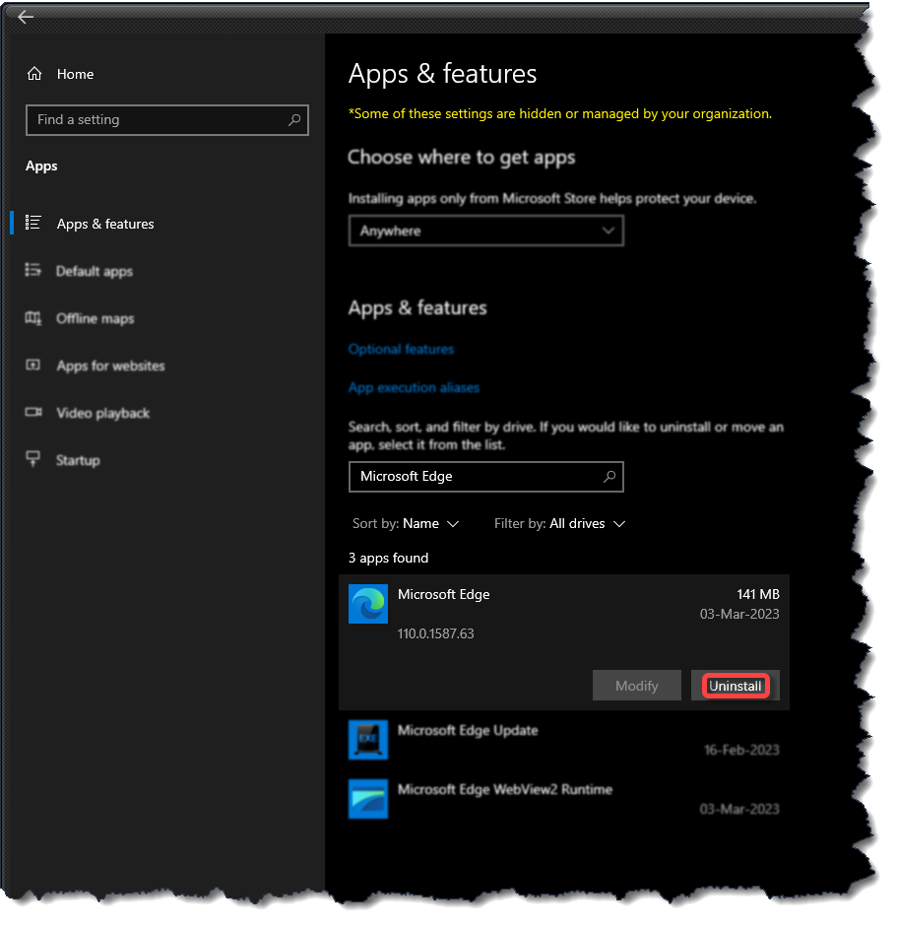Viewport: 897px width, 929px height.
Task: Click organization managed settings notice
Action: (x=560, y=113)
